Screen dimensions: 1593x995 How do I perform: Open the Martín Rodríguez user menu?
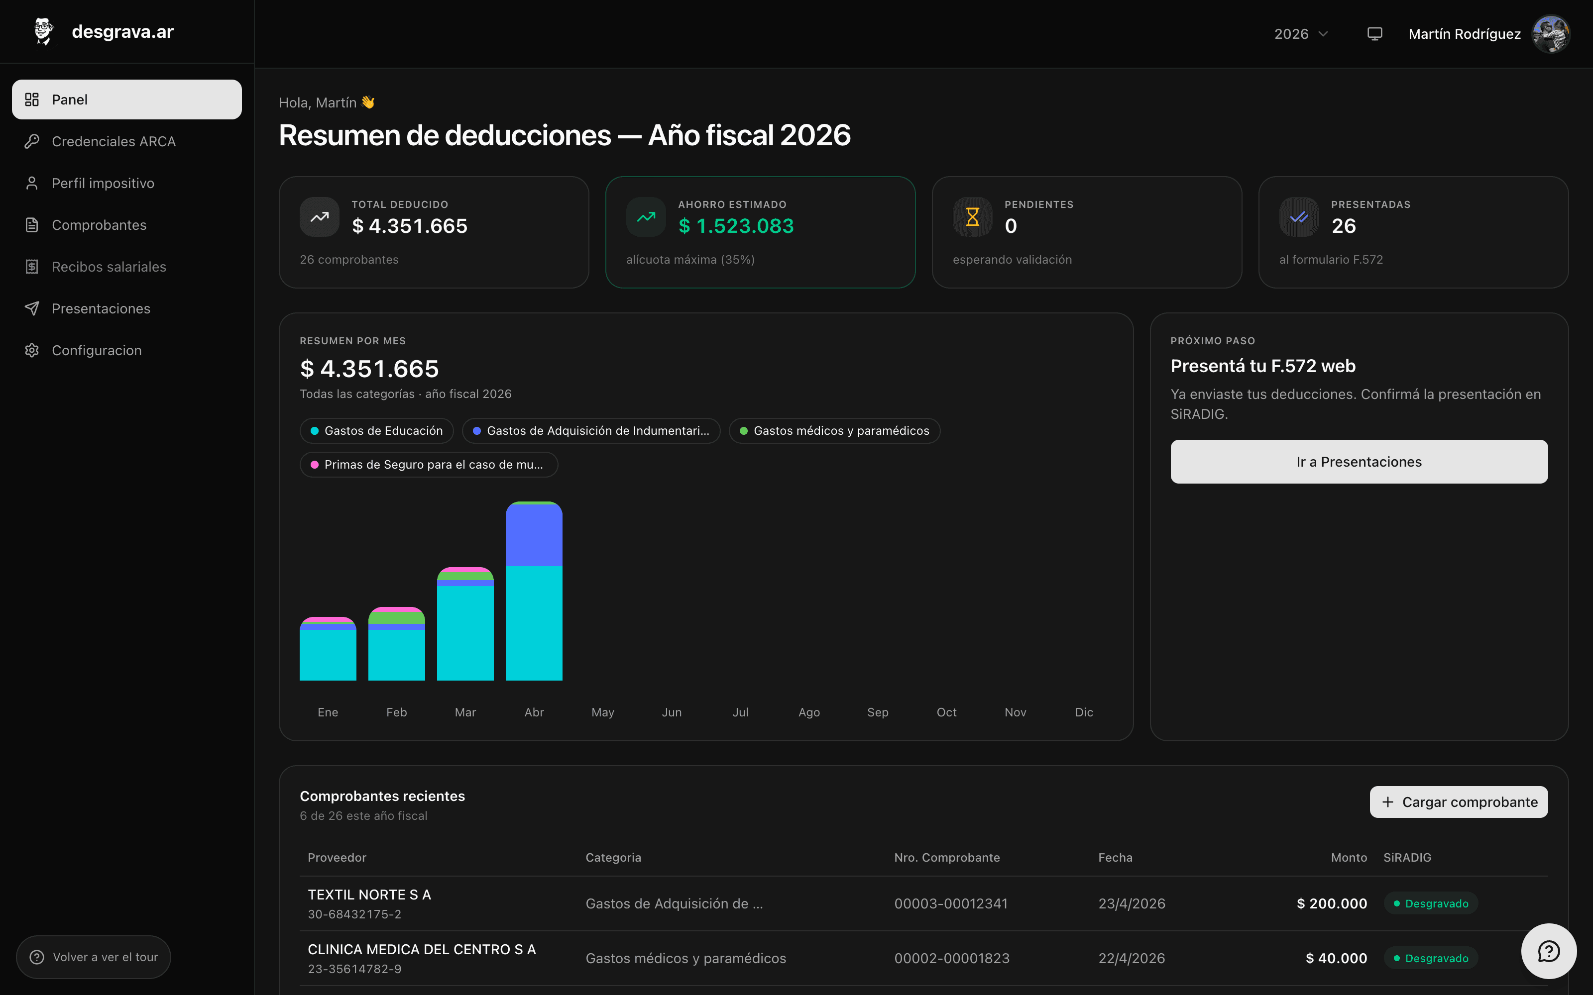coord(1489,33)
